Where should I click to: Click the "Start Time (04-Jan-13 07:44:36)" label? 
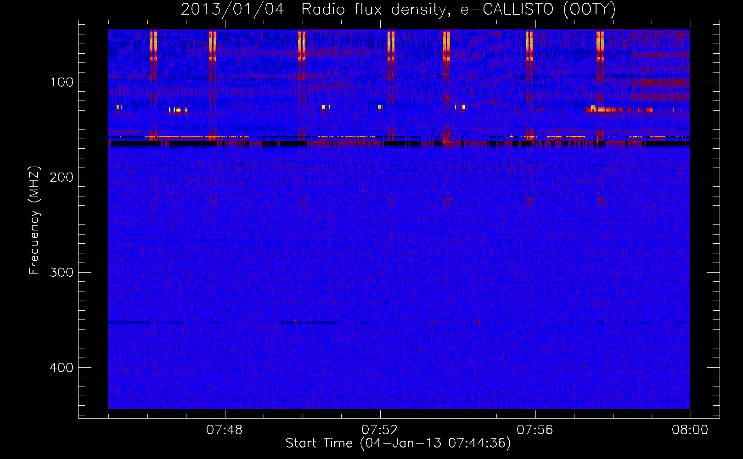[x=398, y=443]
